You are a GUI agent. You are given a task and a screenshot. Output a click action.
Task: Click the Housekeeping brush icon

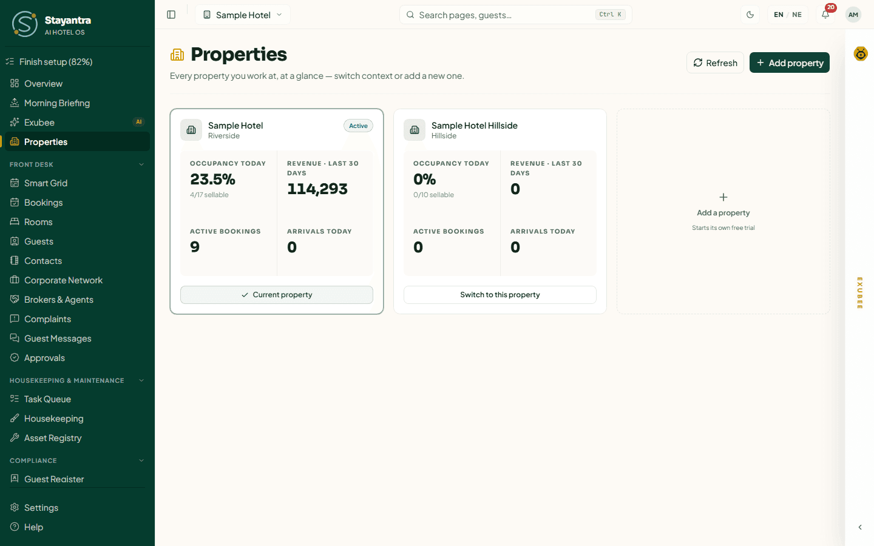pyautogui.click(x=15, y=418)
